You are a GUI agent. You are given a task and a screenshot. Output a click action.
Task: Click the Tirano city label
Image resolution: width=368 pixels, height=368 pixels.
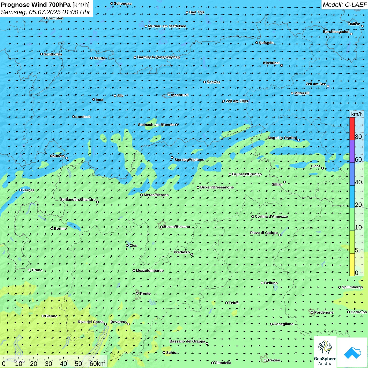[37, 270]
